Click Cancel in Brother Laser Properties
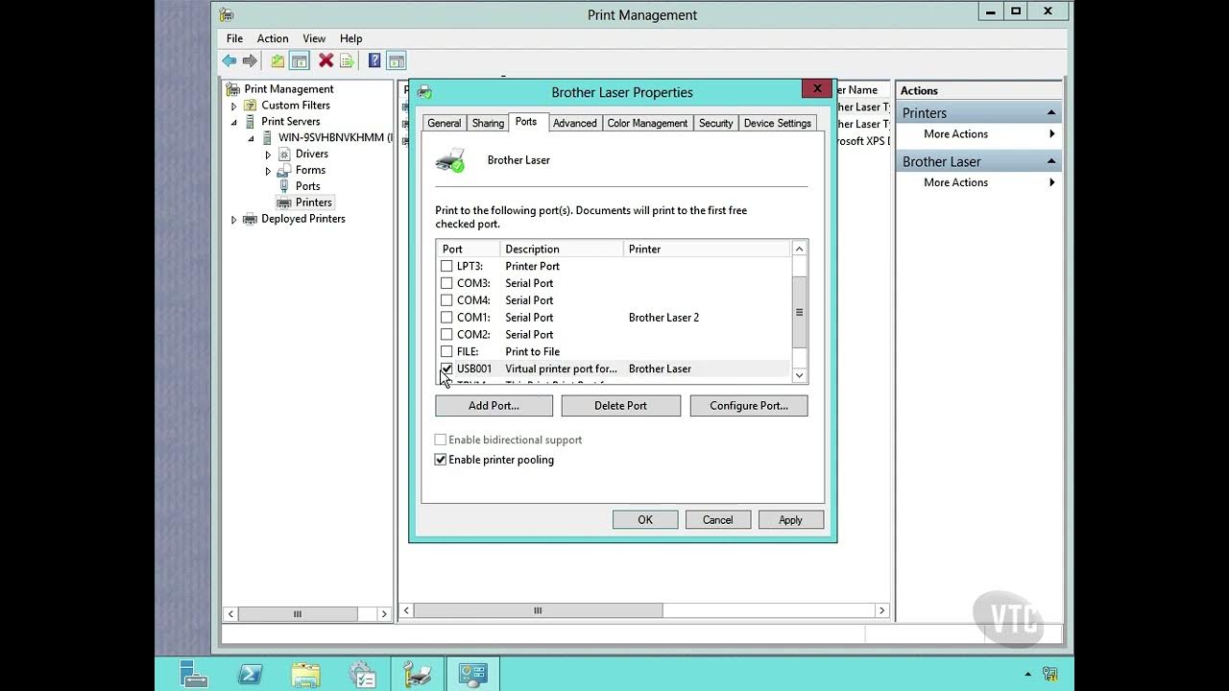Screen dimensions: 1229x691 point(717,520)
